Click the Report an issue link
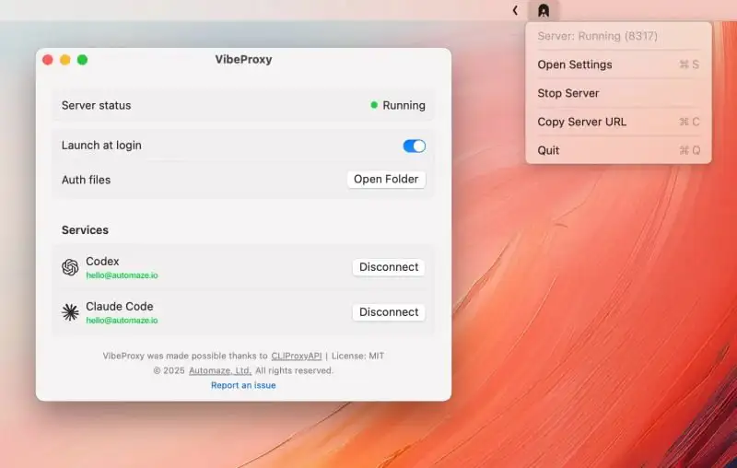The height and width of the screenshot is (468, 737). point(243,385)
